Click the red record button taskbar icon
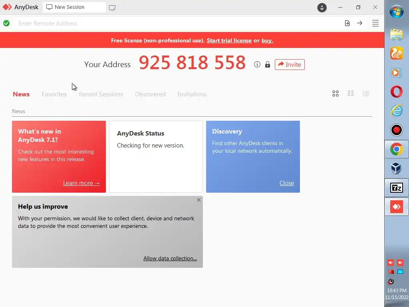409x307 pixels. coord(397,130)
